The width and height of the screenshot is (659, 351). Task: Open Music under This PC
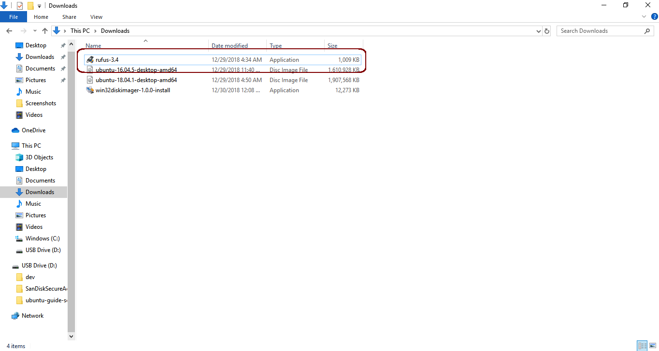(33, 204)
